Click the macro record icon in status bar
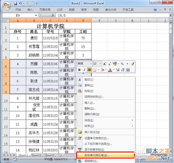 click(x=15, y=159)
